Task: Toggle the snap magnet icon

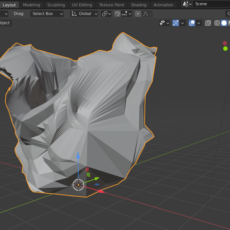Action: 117,14
